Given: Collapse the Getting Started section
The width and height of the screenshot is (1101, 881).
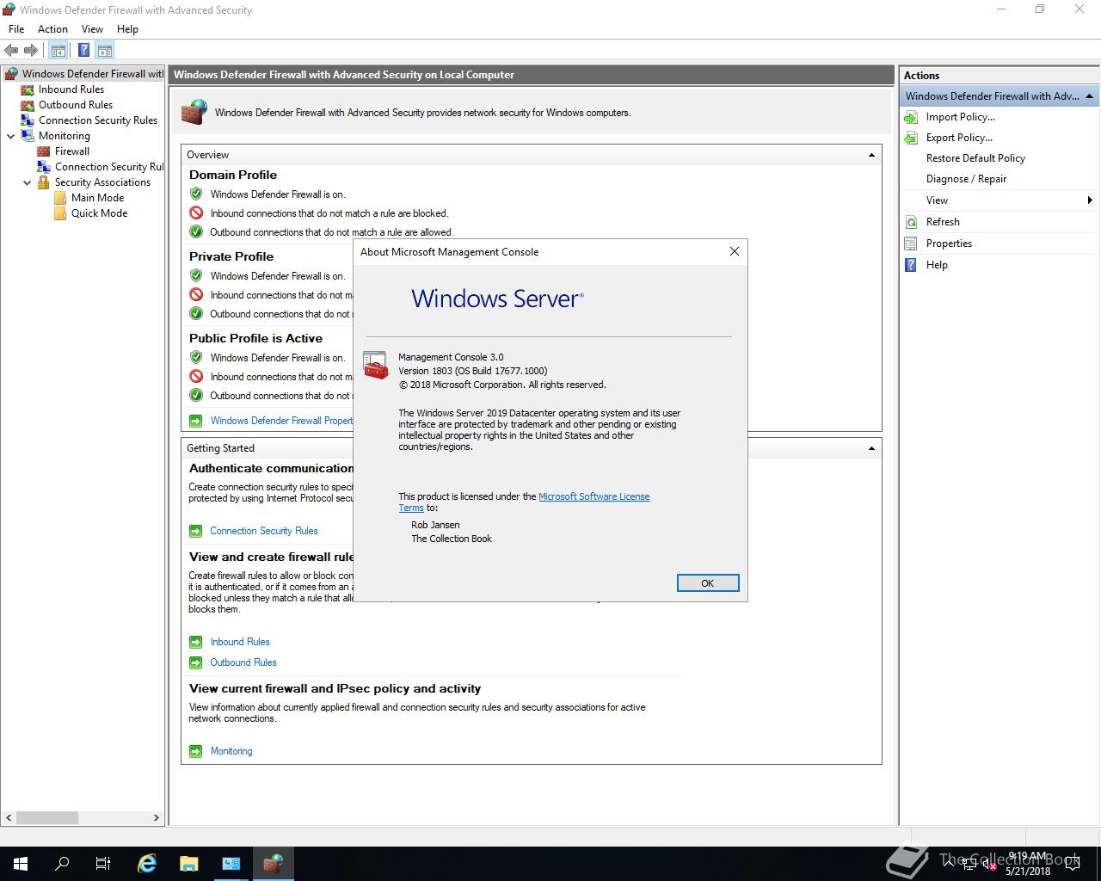Looking at the screenshot, I should pos(871,448).
